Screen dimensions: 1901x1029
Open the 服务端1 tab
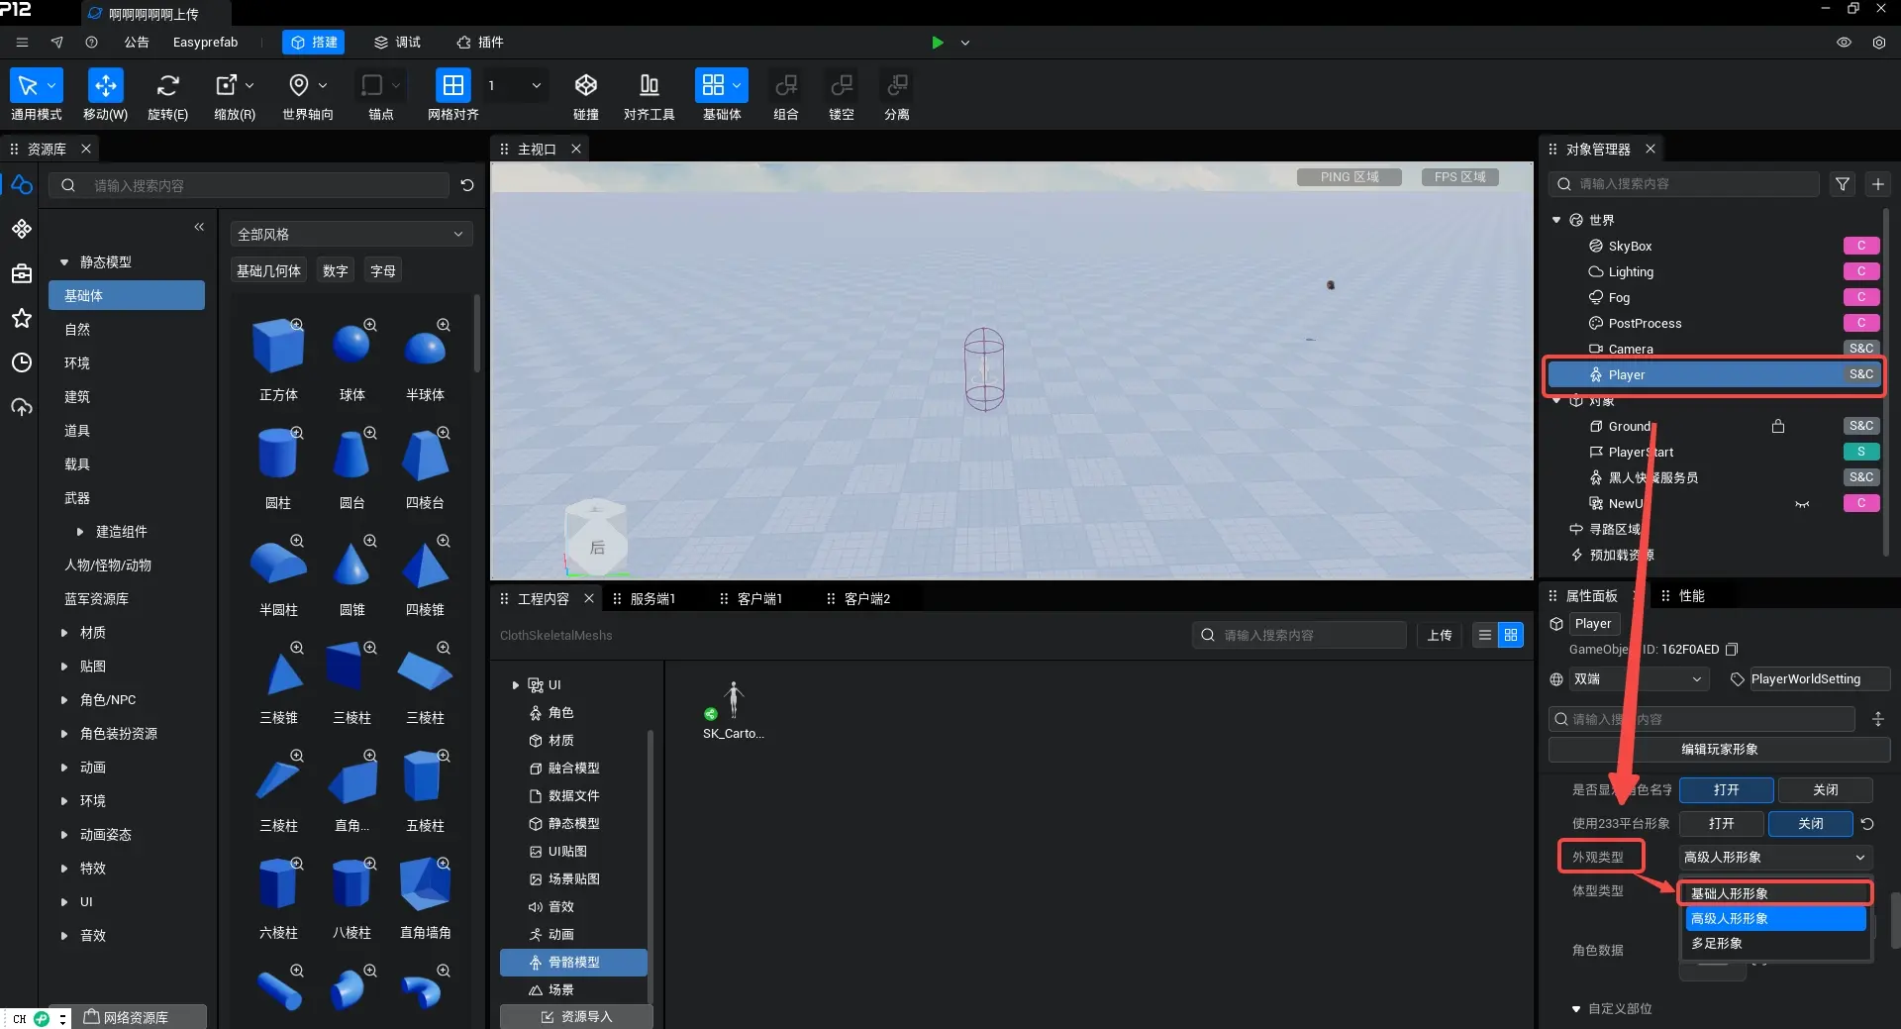(x=651, y=599)
